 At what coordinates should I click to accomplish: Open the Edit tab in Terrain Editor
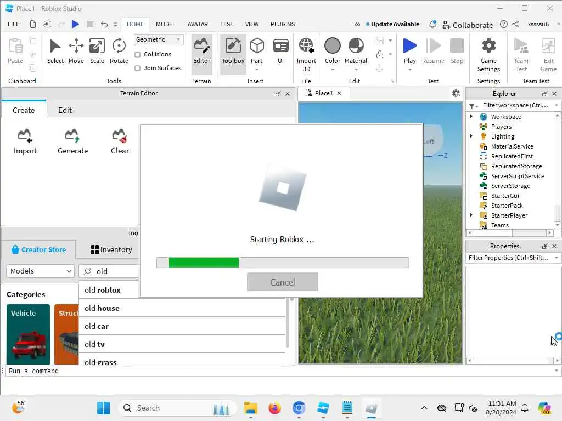pos(65,110)
